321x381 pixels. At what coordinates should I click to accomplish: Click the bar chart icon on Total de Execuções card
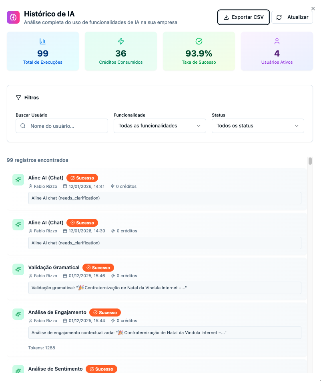43,41
